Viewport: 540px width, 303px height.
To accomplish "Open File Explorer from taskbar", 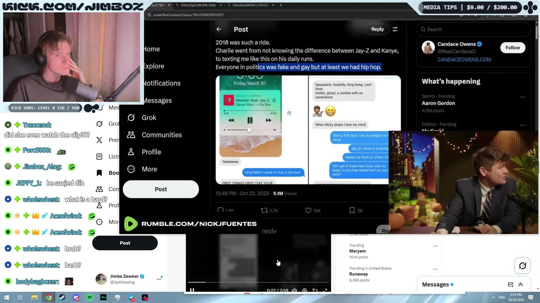I will coord(35,298).
